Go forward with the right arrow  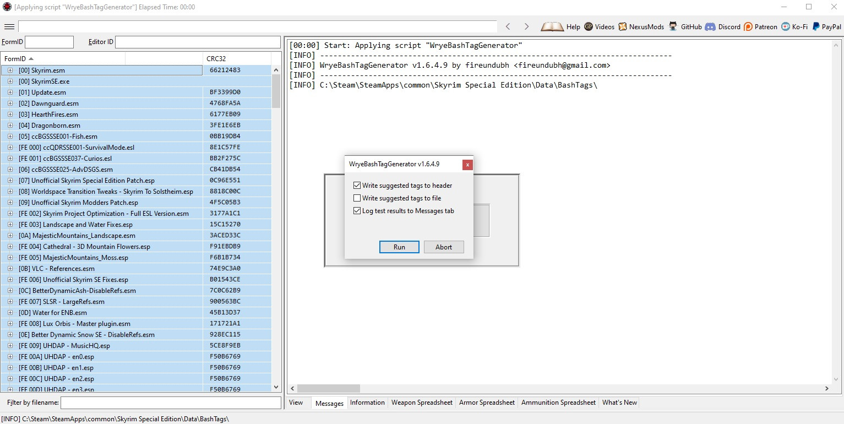coord(526,26)
